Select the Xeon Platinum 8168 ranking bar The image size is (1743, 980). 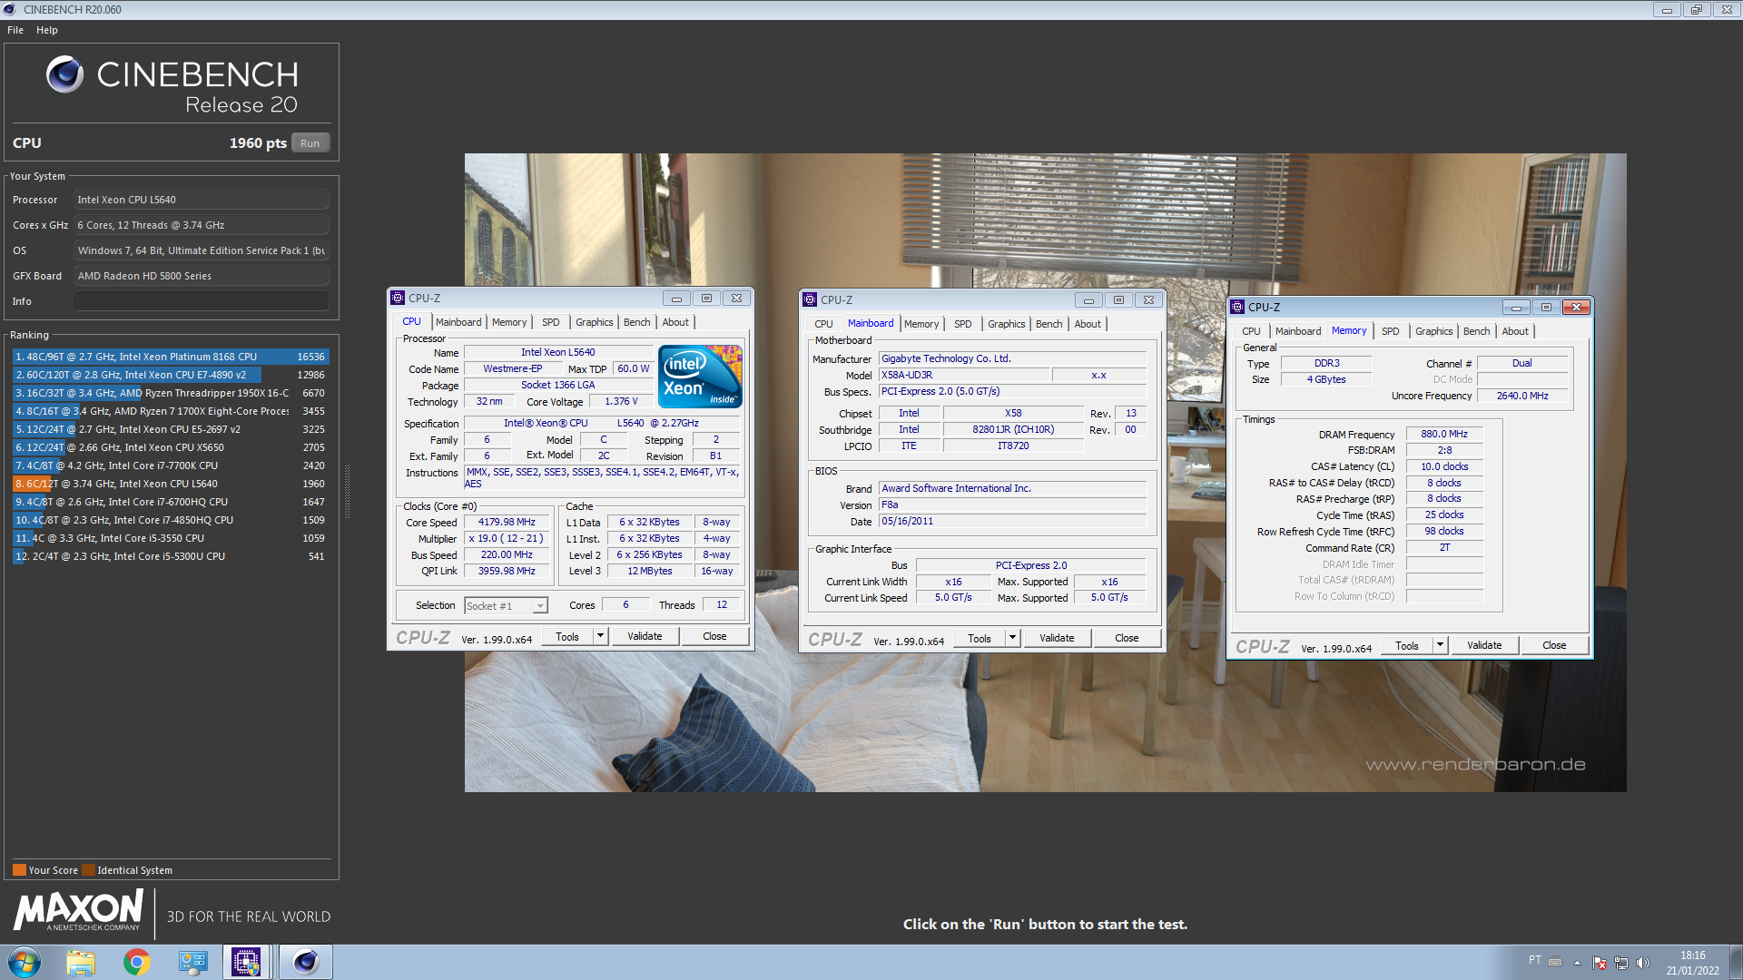tap(171, 357)
